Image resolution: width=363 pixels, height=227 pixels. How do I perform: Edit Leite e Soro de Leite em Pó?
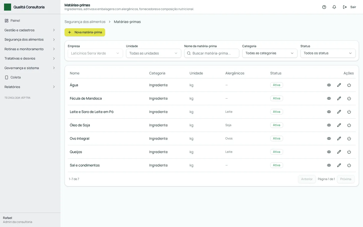coord(339,112)
